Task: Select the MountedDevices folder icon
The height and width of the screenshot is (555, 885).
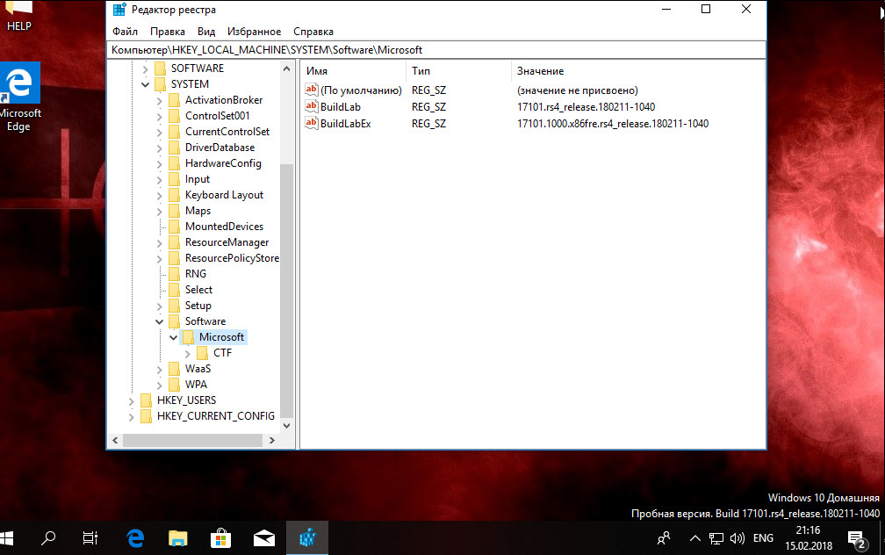Action: (175, 227)
